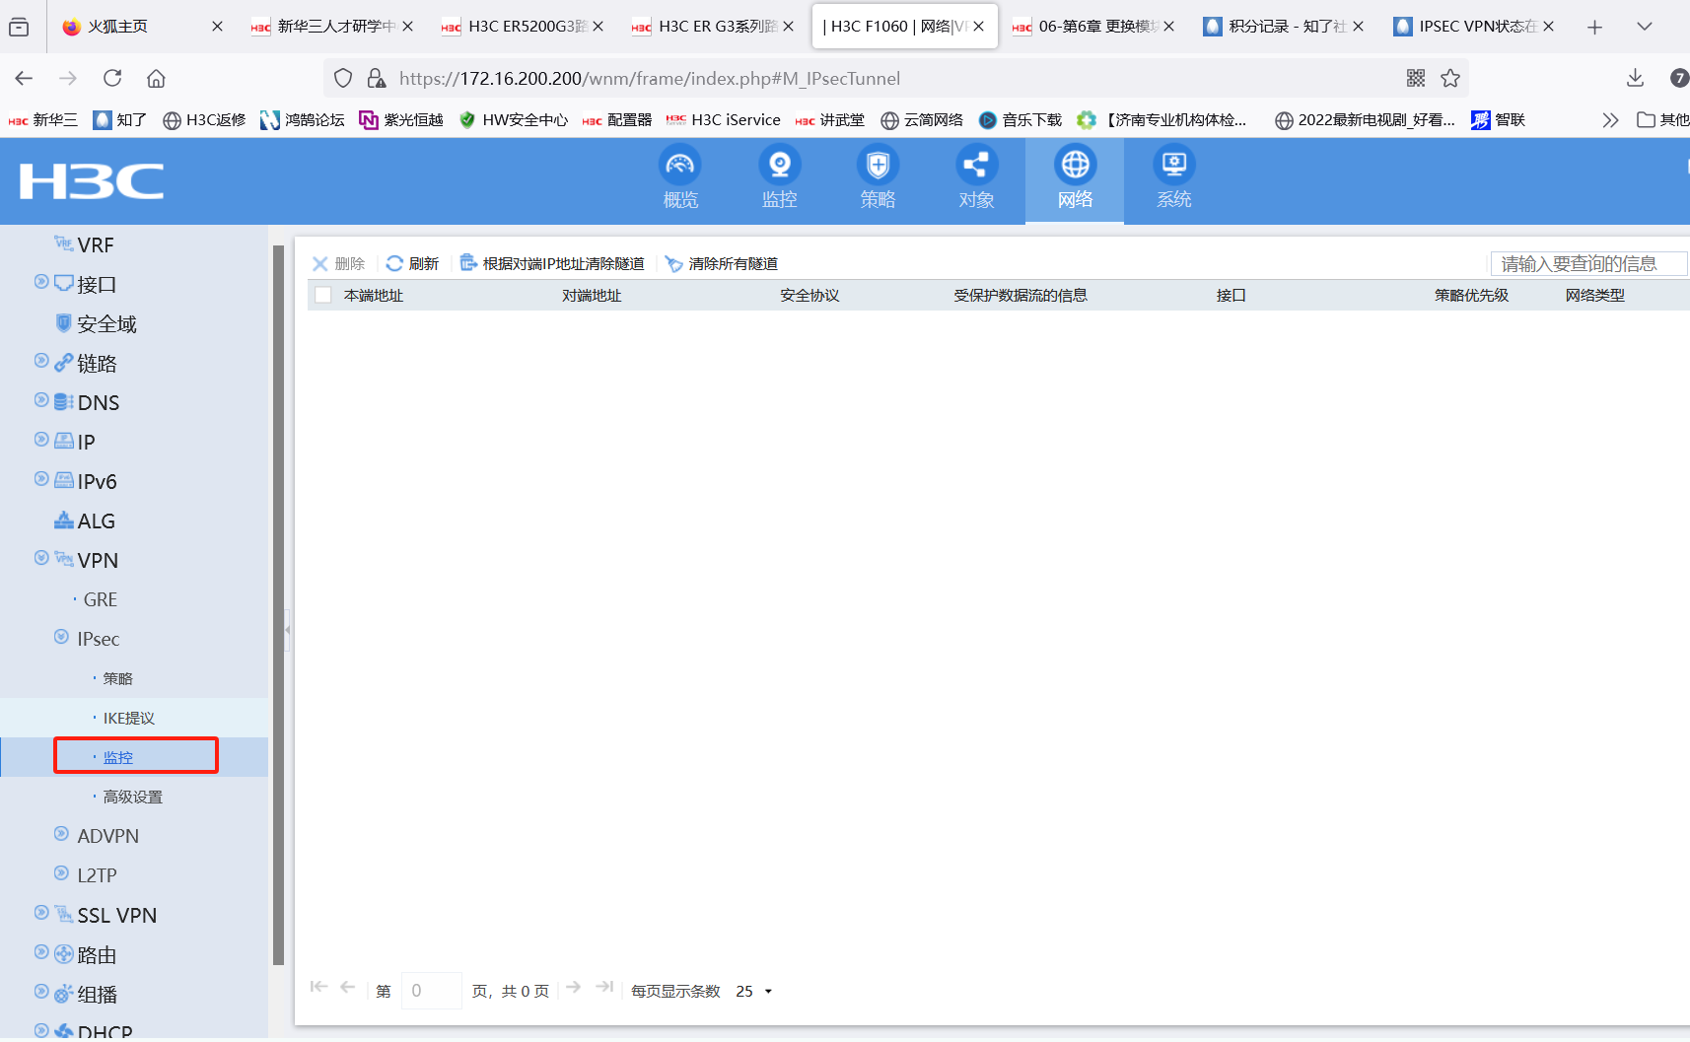Open the QR code icon in address bar

(x=1416, y=78)
